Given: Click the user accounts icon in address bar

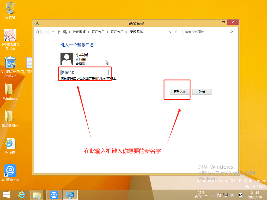Looking at the screenshot, I should pyautogui.click(x=65, y=32).
